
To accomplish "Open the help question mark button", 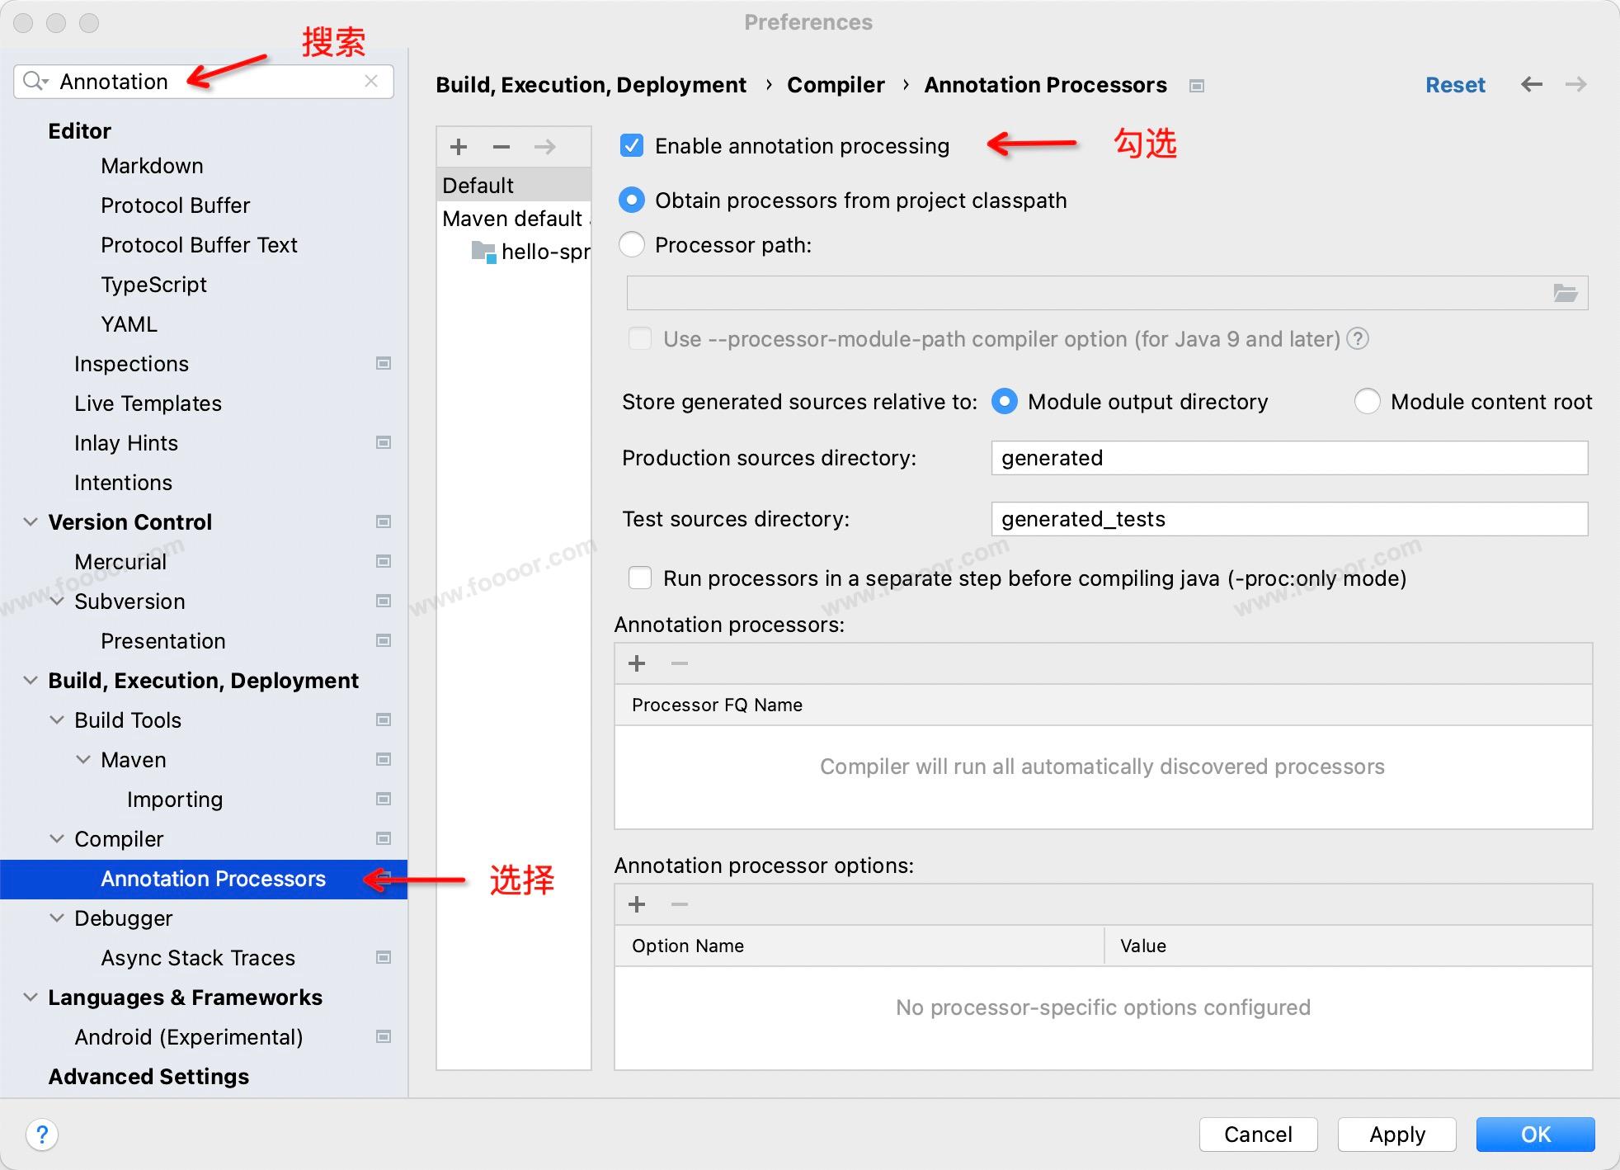I will 42,1135.
